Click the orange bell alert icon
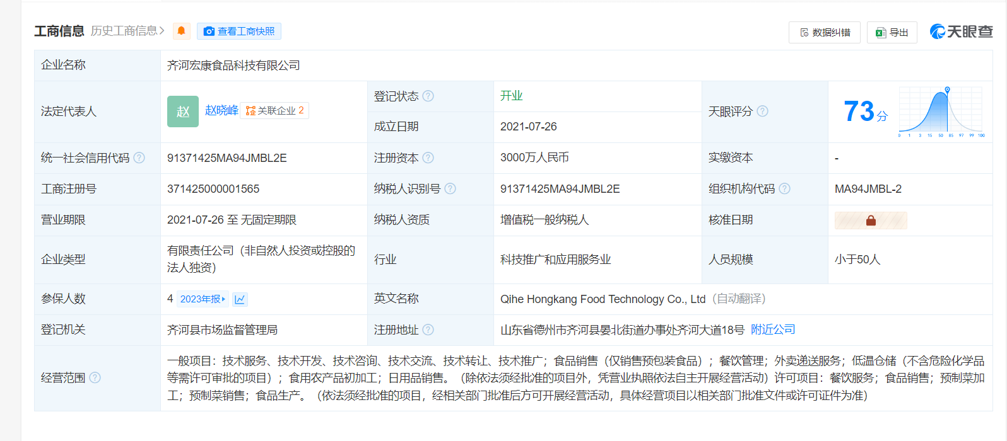The width and height of the screenshot is (1007, 441). 182,31
